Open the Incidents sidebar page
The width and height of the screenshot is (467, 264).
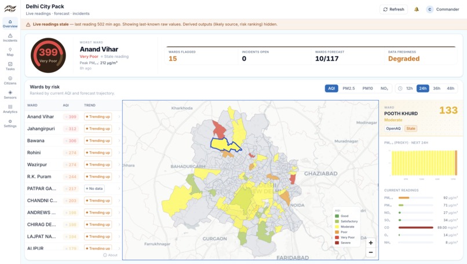pos(10,38)
